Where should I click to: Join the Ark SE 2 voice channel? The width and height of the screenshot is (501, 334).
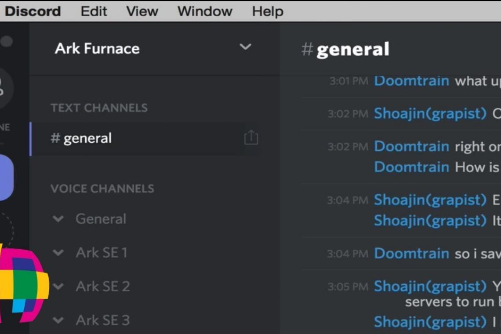click(x=102, y=287)
